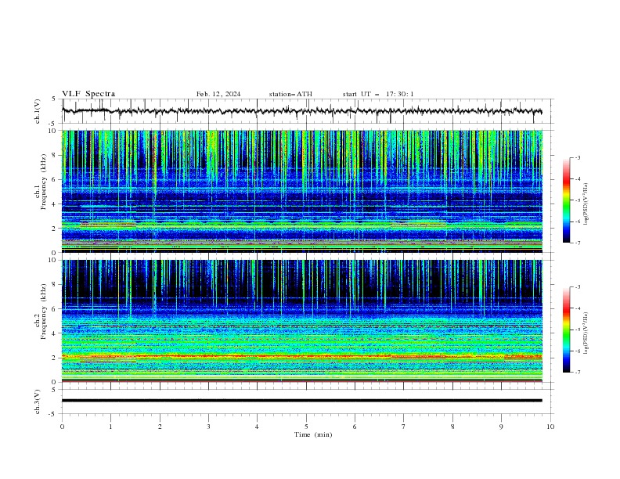This screenshot has width=620, height=479.
Task: Click the "ch.1(V)" axis label
Action: 38,111
